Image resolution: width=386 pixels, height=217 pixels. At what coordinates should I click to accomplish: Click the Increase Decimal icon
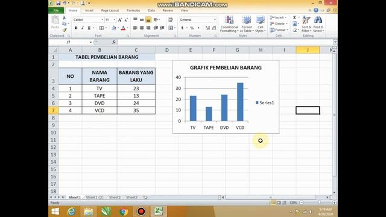pos(207,28)
